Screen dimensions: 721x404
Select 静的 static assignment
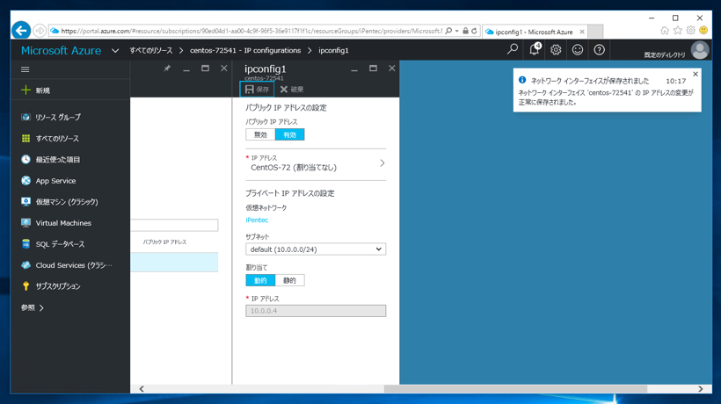click(x=289, y=280)
